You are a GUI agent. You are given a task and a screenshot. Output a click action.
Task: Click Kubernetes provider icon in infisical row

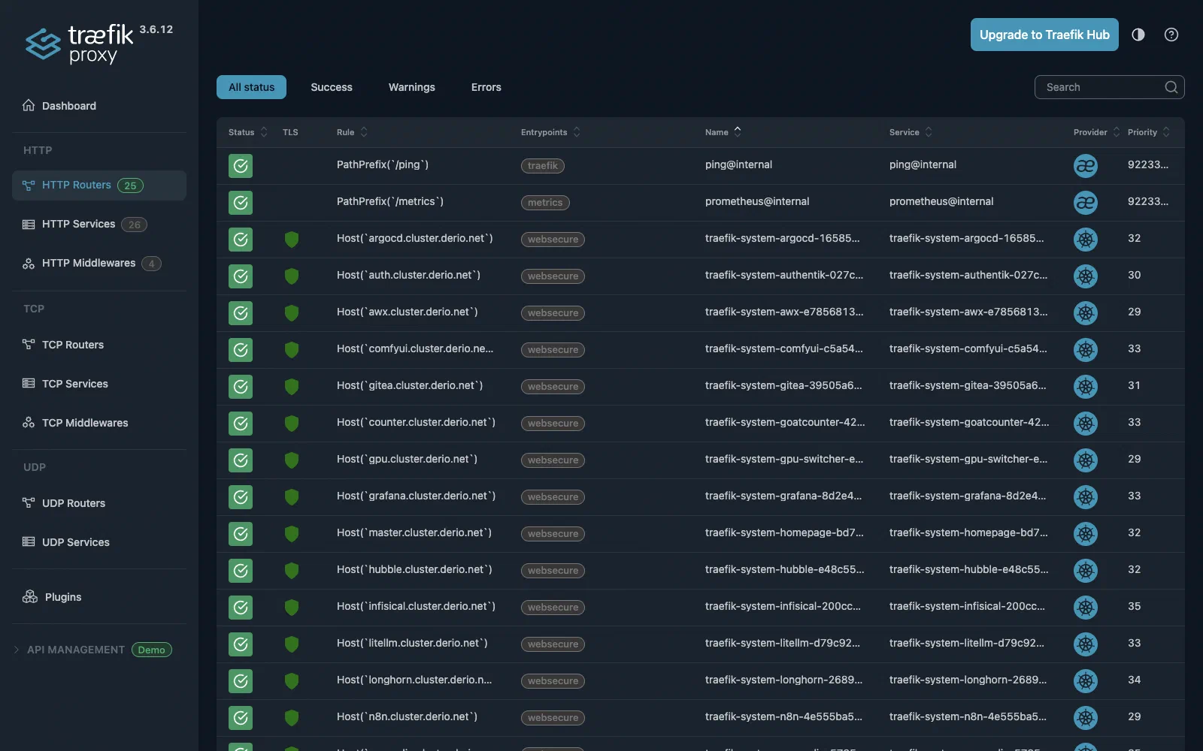tap(1086, 608)
